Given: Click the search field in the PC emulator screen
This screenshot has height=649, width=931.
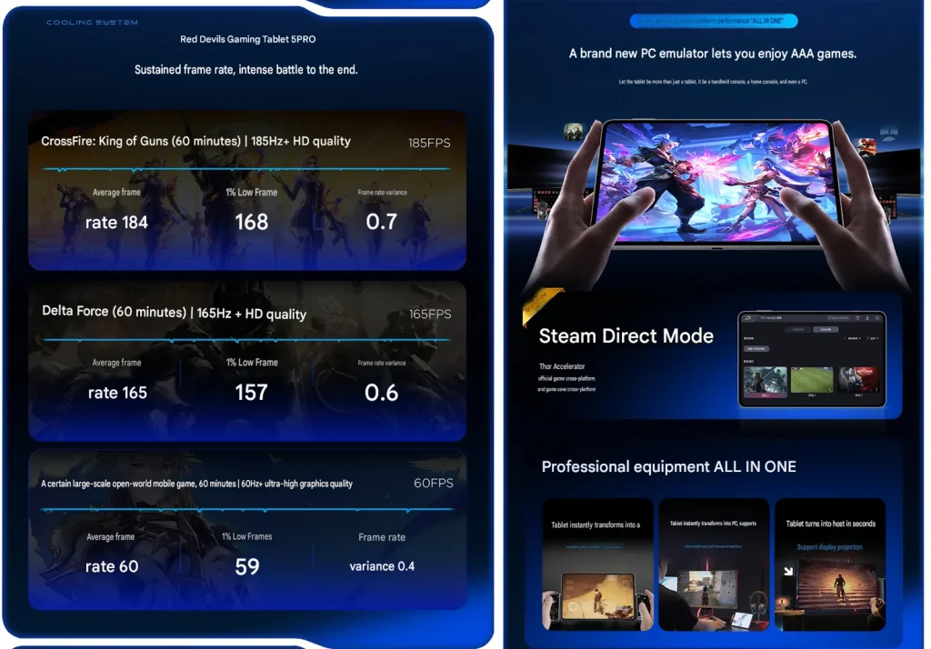Looking at the screenshot, I should pyautogui.click(x=838, y=317).
